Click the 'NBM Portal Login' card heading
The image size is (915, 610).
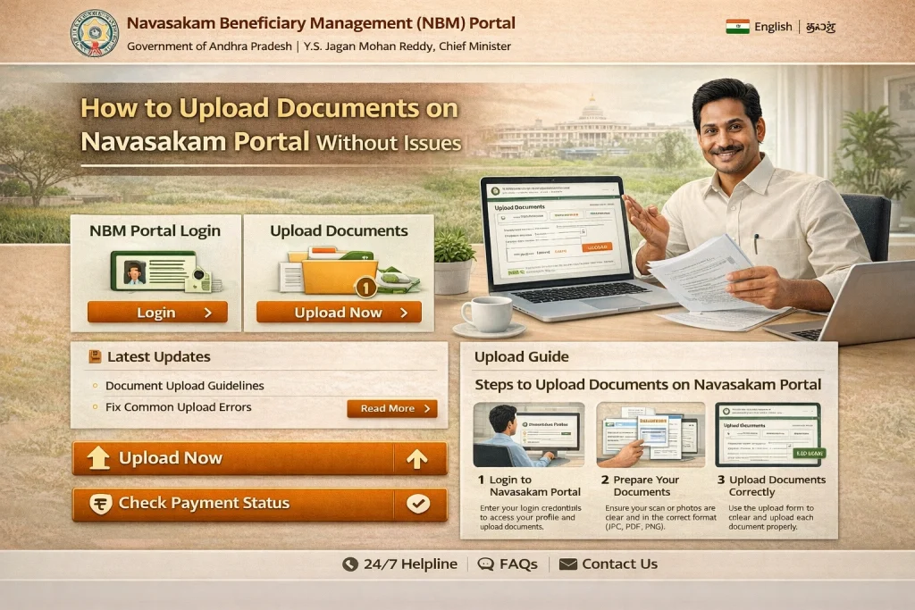click(155, 231)
